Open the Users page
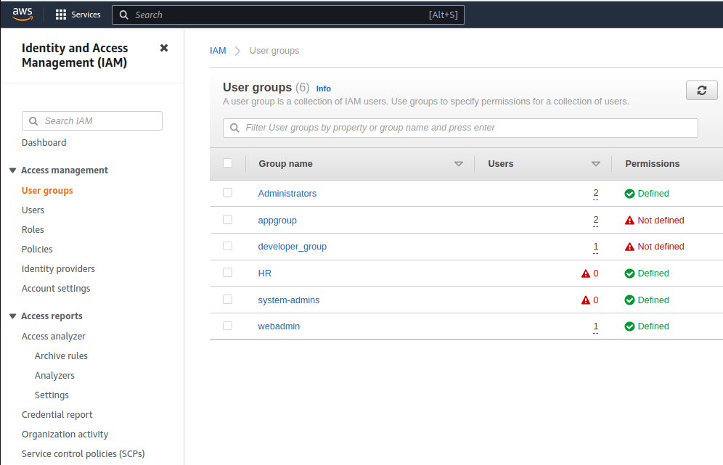This screenshot has width=723, height=465. [x=33, y=210]
